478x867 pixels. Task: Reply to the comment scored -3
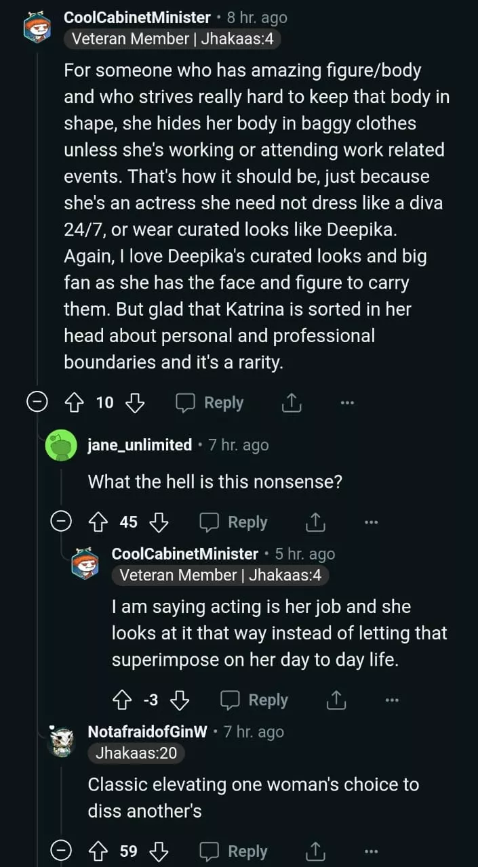tap(254, 700)
